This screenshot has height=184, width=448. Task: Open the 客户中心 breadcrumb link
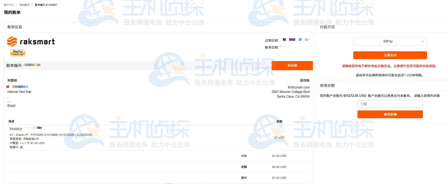point(9,5)
